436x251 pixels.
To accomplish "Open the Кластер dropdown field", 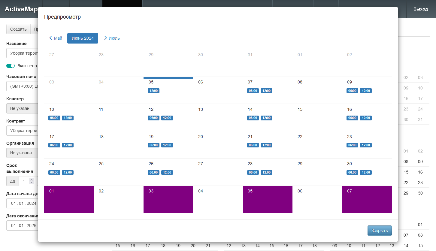I will point(23,108).
